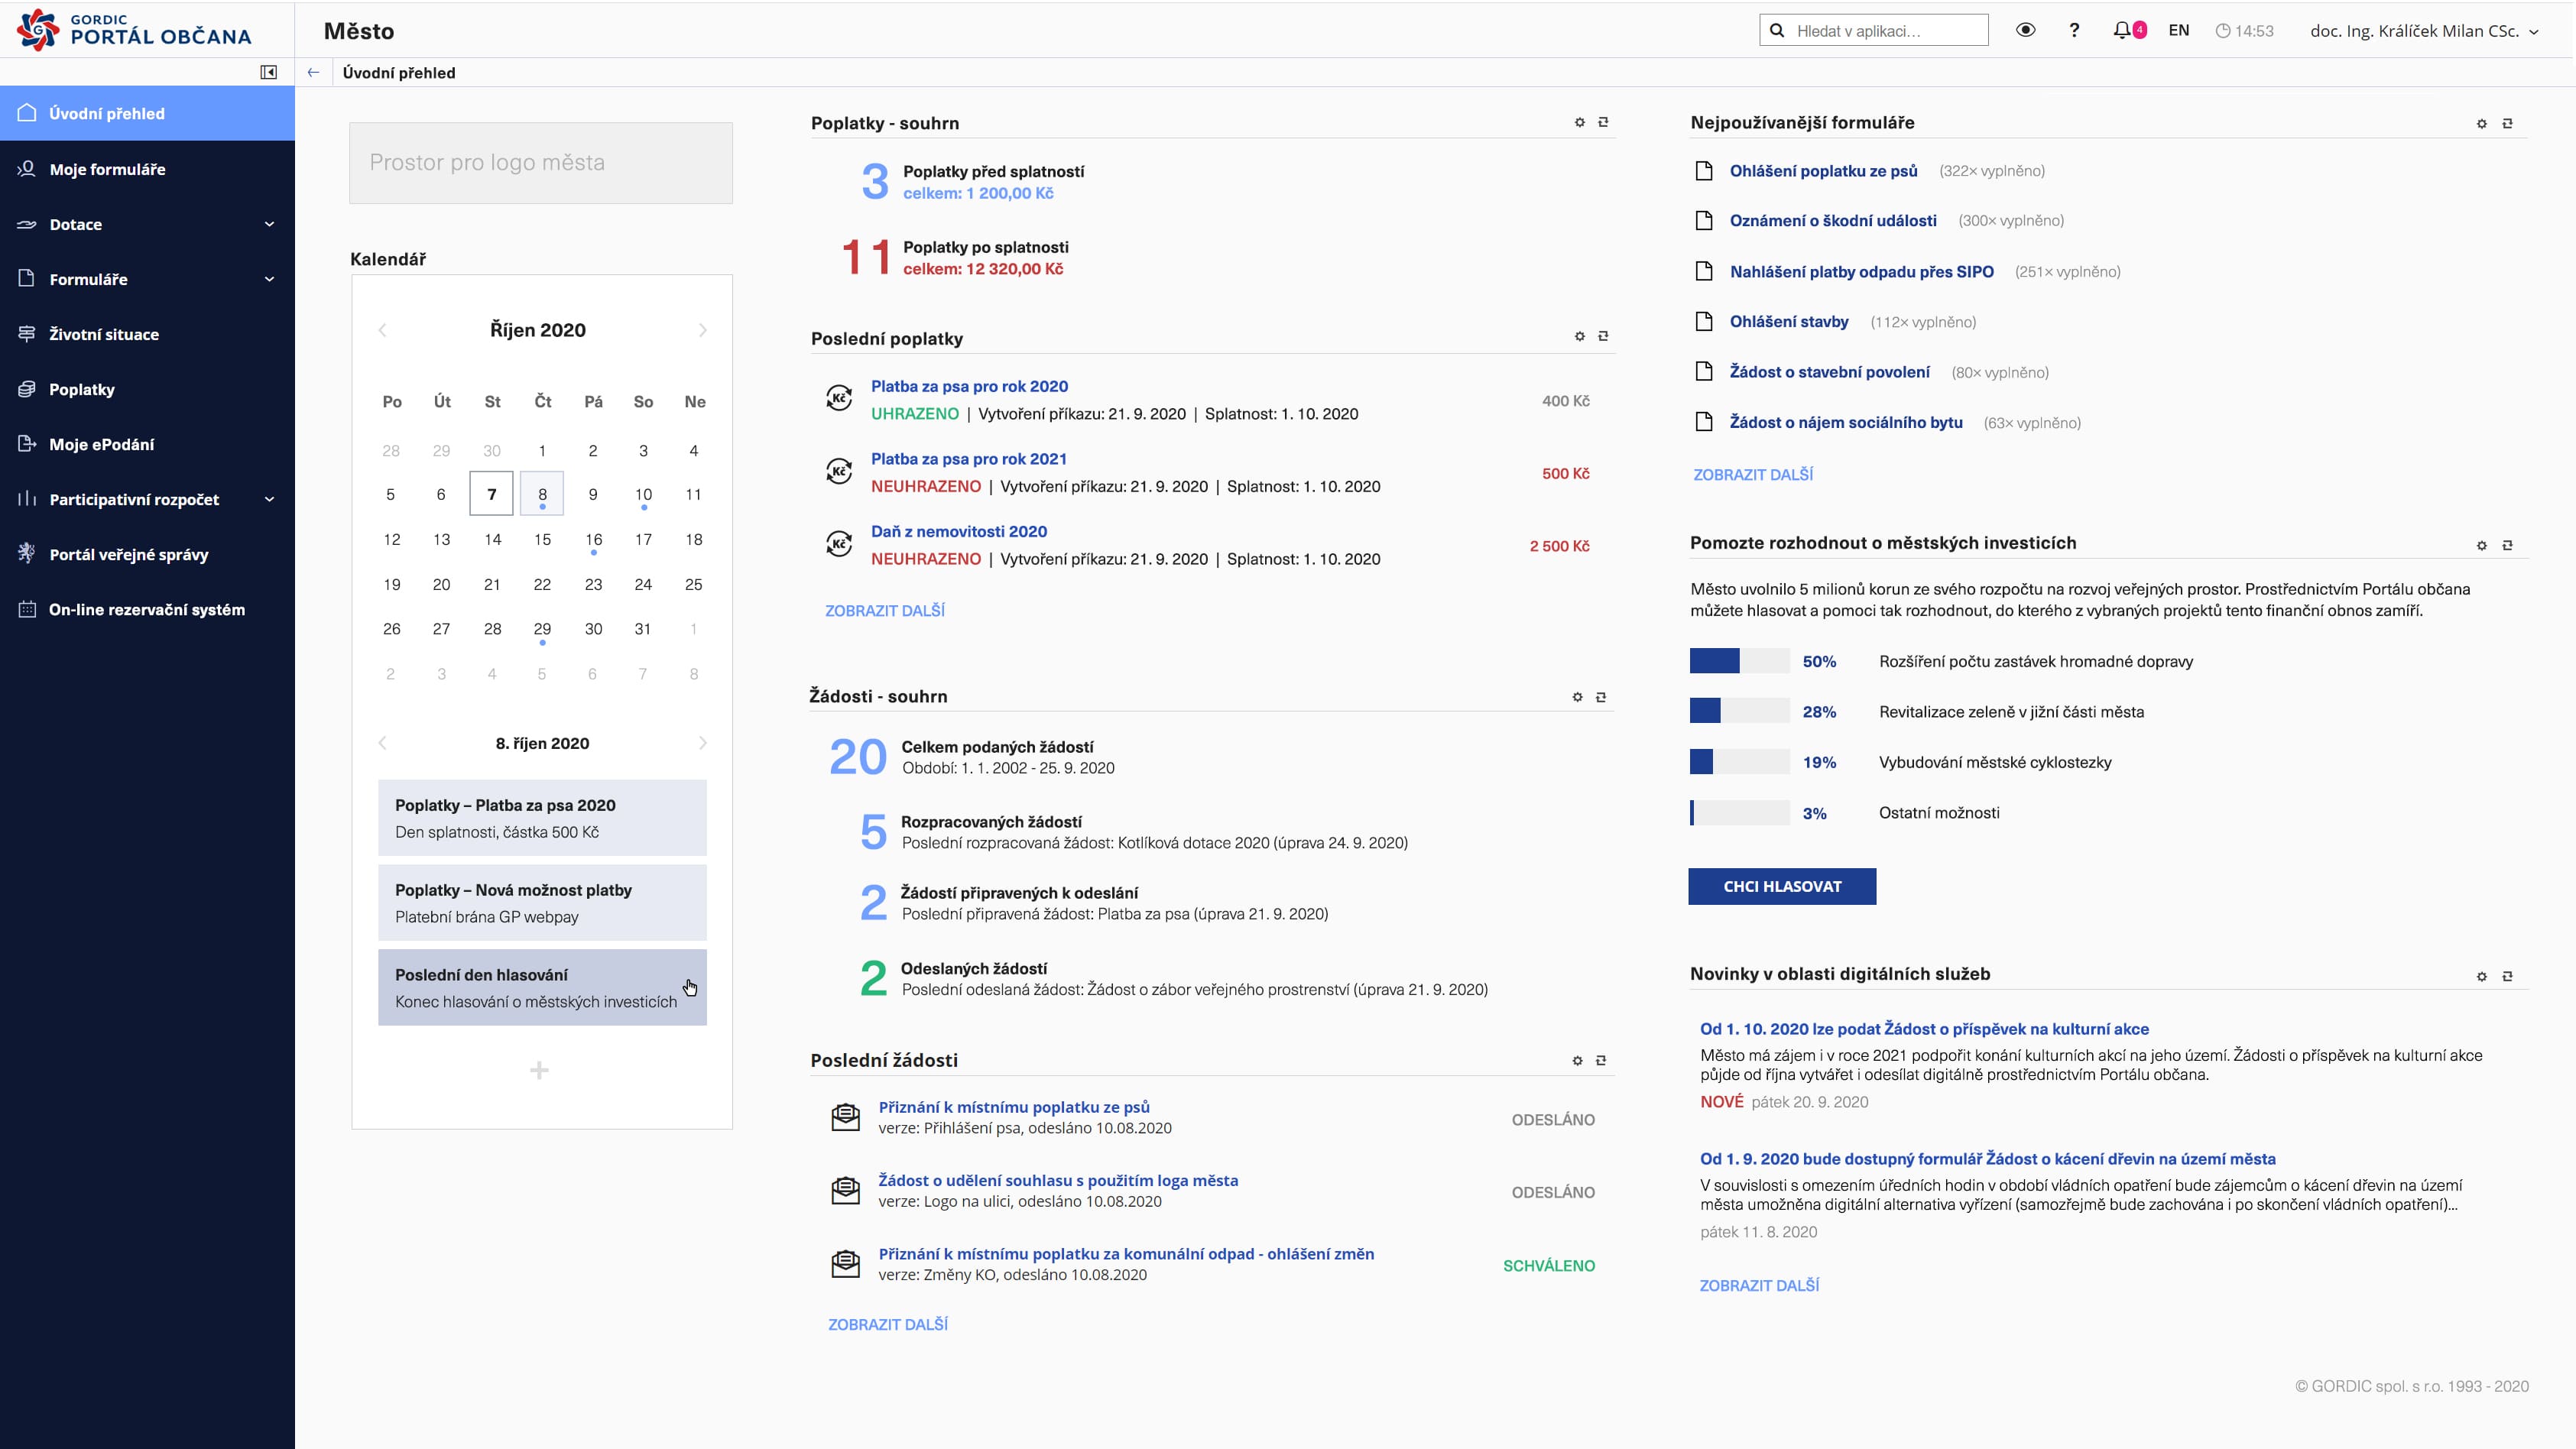This screenshot has height=1449, width=2576.
Task: Click the search field Hledat v aplikaci
Action: pos(1874,30)
